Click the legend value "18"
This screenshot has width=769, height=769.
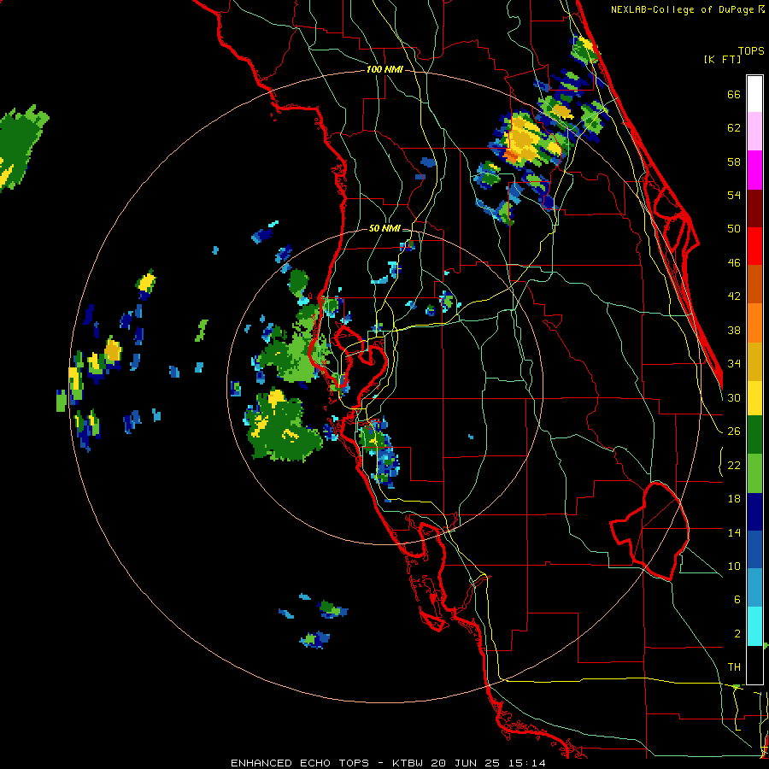coord(734,499)
